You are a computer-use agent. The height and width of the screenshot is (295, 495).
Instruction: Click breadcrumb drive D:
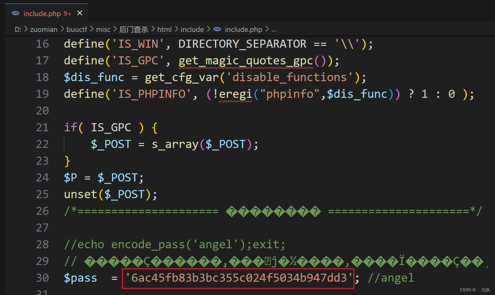tap(18, 29)
